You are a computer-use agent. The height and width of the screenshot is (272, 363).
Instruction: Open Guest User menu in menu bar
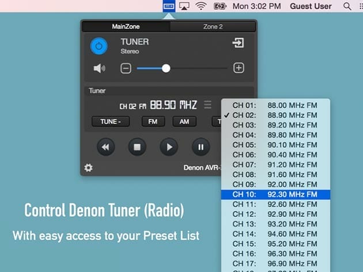pos(311,6)
